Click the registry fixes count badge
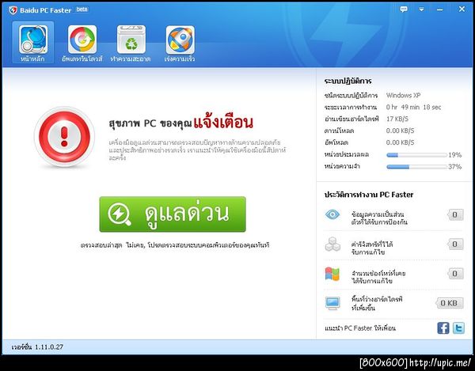 pyautogui.click(x=455, y=244)
